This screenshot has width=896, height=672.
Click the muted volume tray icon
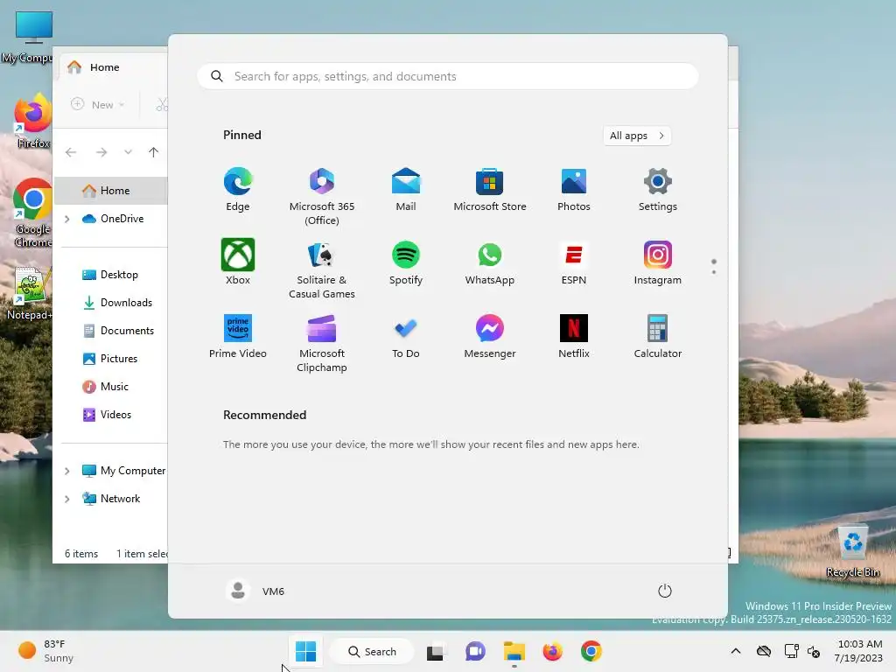814,651
